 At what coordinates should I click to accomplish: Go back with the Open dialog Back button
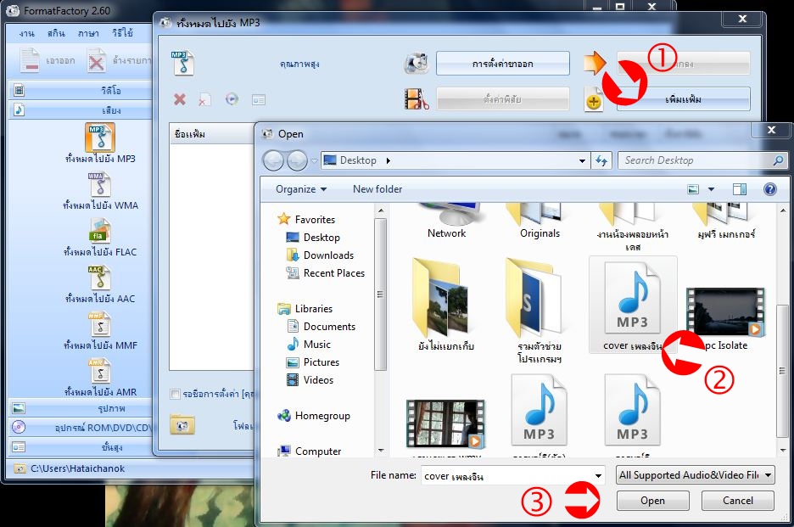(x=273, y=161)
